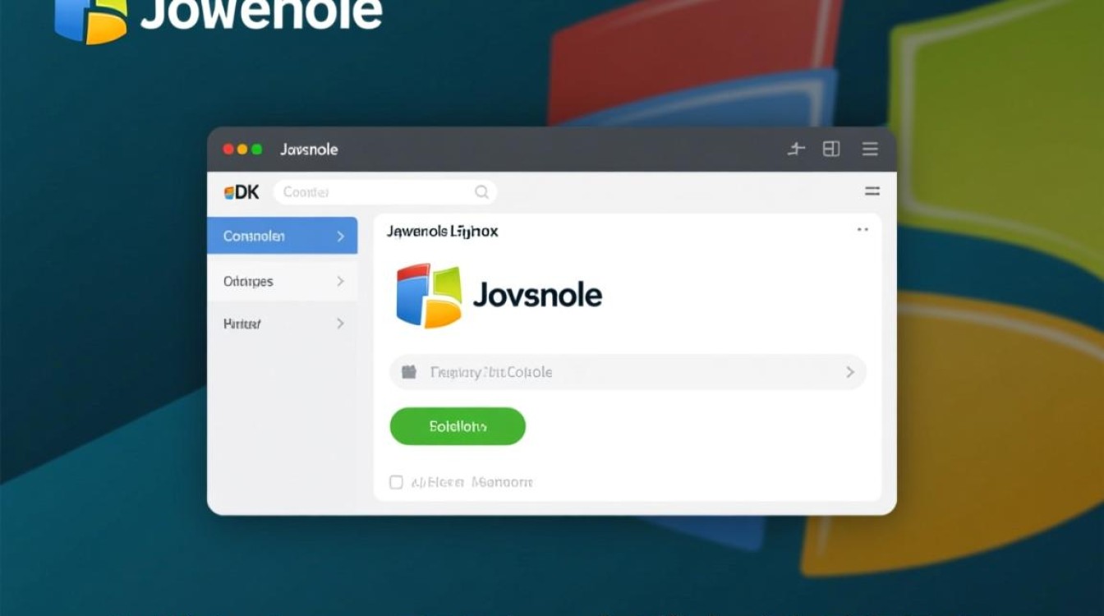Screen dimensions: 1104x616
Task: Click the DK logo icon in toolbar
Action: (x=240, y=191)
